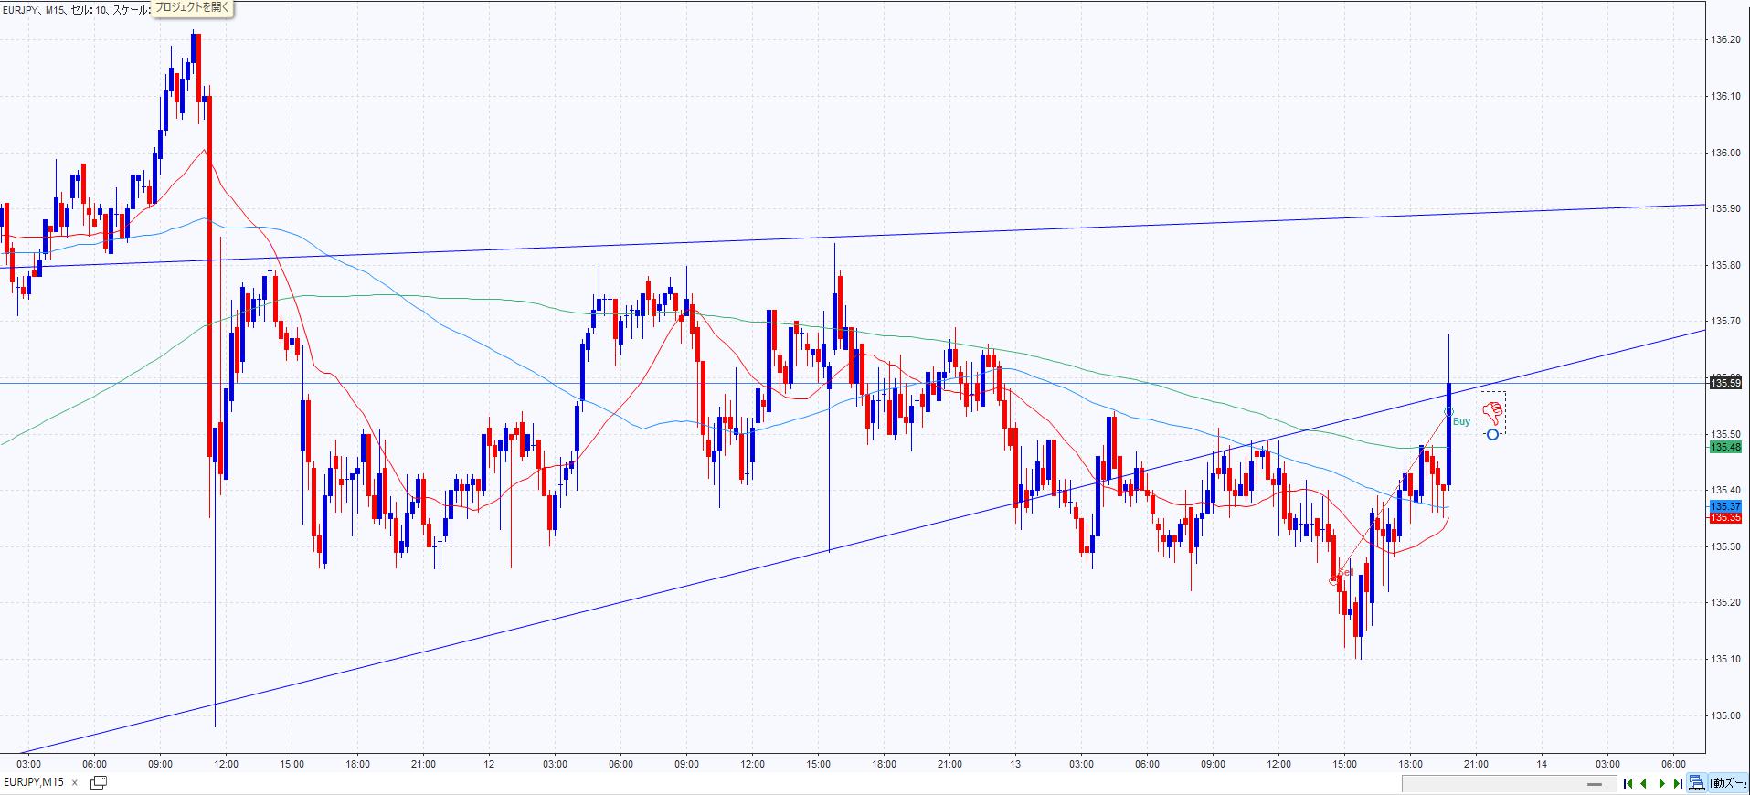
Task: Select the blue 135.37 price tag
Action: click(1724, 506)
